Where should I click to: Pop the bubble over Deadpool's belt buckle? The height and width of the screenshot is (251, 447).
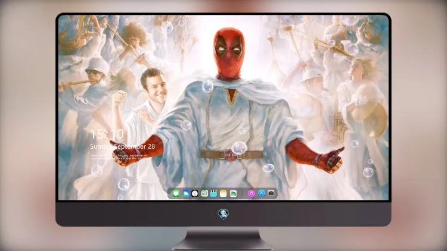(x=239, y=148)
